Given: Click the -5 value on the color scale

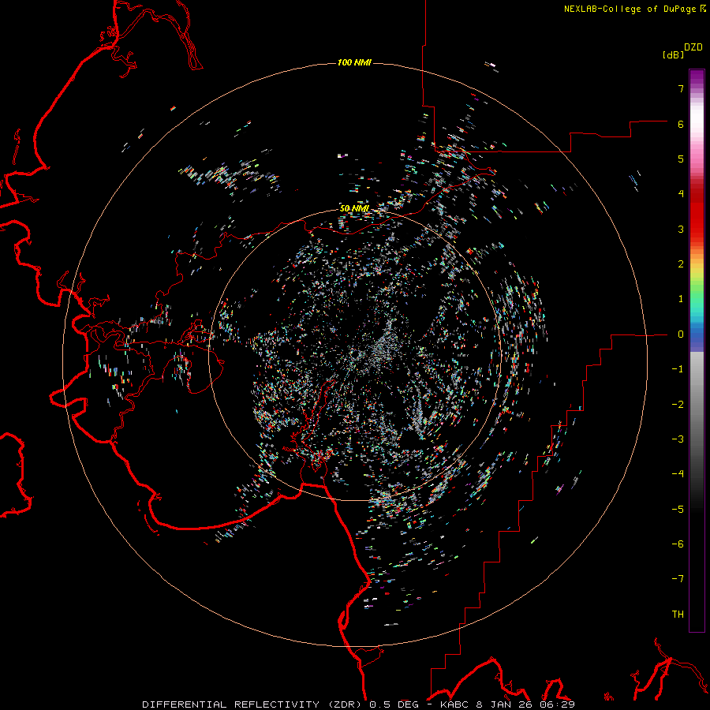Looking at the screenshot, I should click(678, 510).
